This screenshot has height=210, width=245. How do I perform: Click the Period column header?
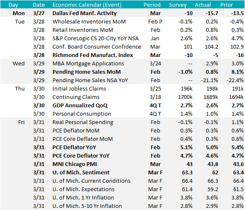pos(152,5)
